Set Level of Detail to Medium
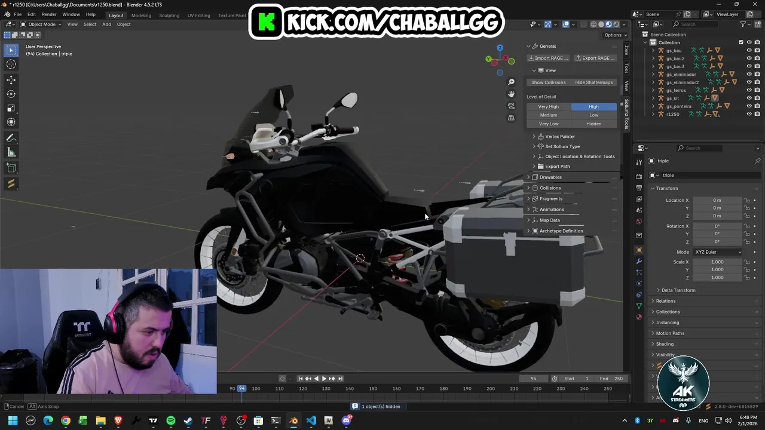765x430 pixels. pos(548,115)
